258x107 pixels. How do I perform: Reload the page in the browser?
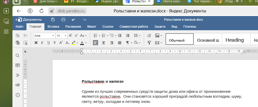click(x=42, y=11)
